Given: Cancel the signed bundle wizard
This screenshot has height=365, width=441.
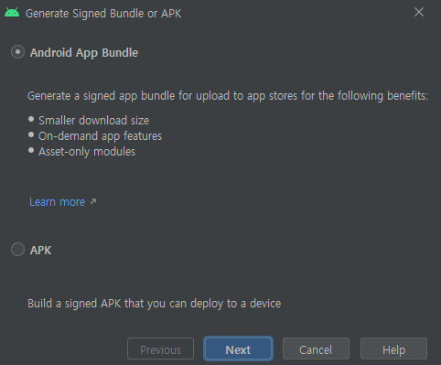Looking at the screenshot, I should (316, 349).
